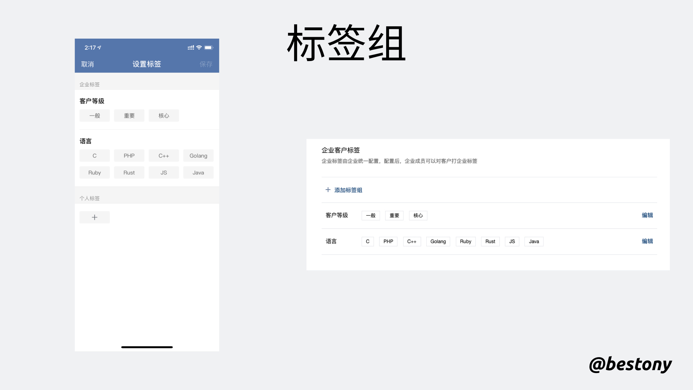Select the Golang tag on the phone
The width and height of the screenshot is (693, 390).
[198, 156]
